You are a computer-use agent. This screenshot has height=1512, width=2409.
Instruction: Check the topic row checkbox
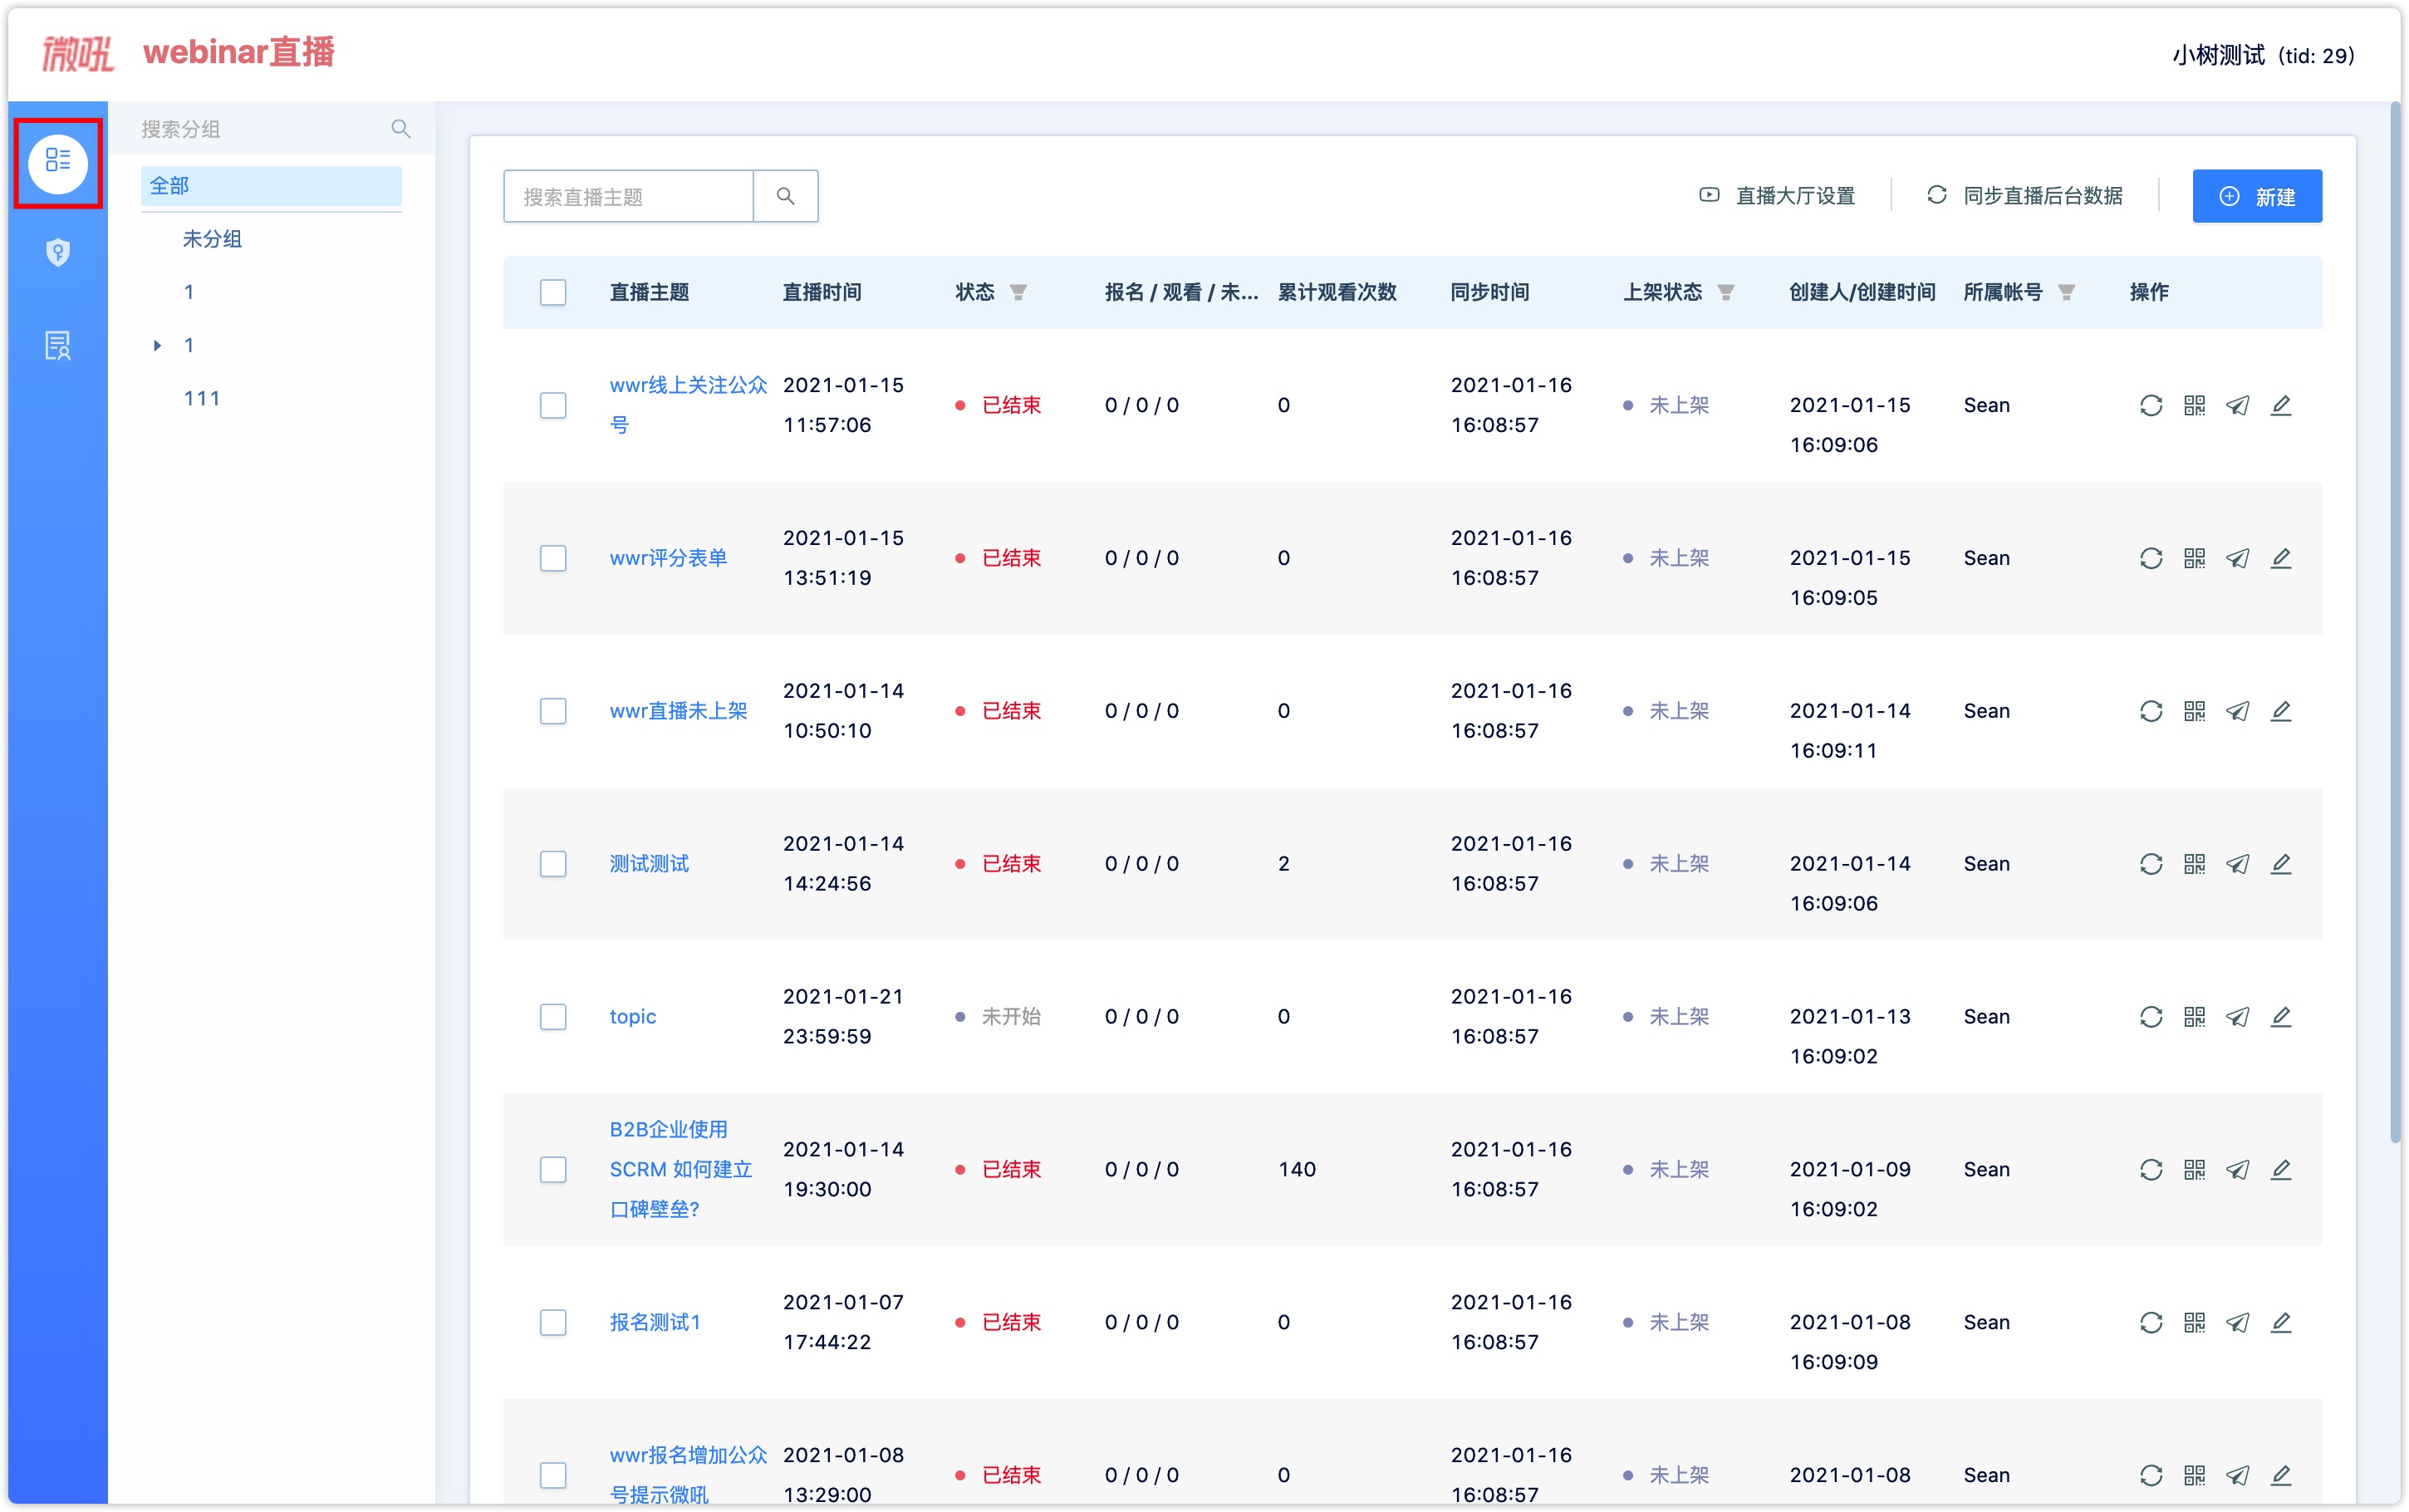[552, 1017]
